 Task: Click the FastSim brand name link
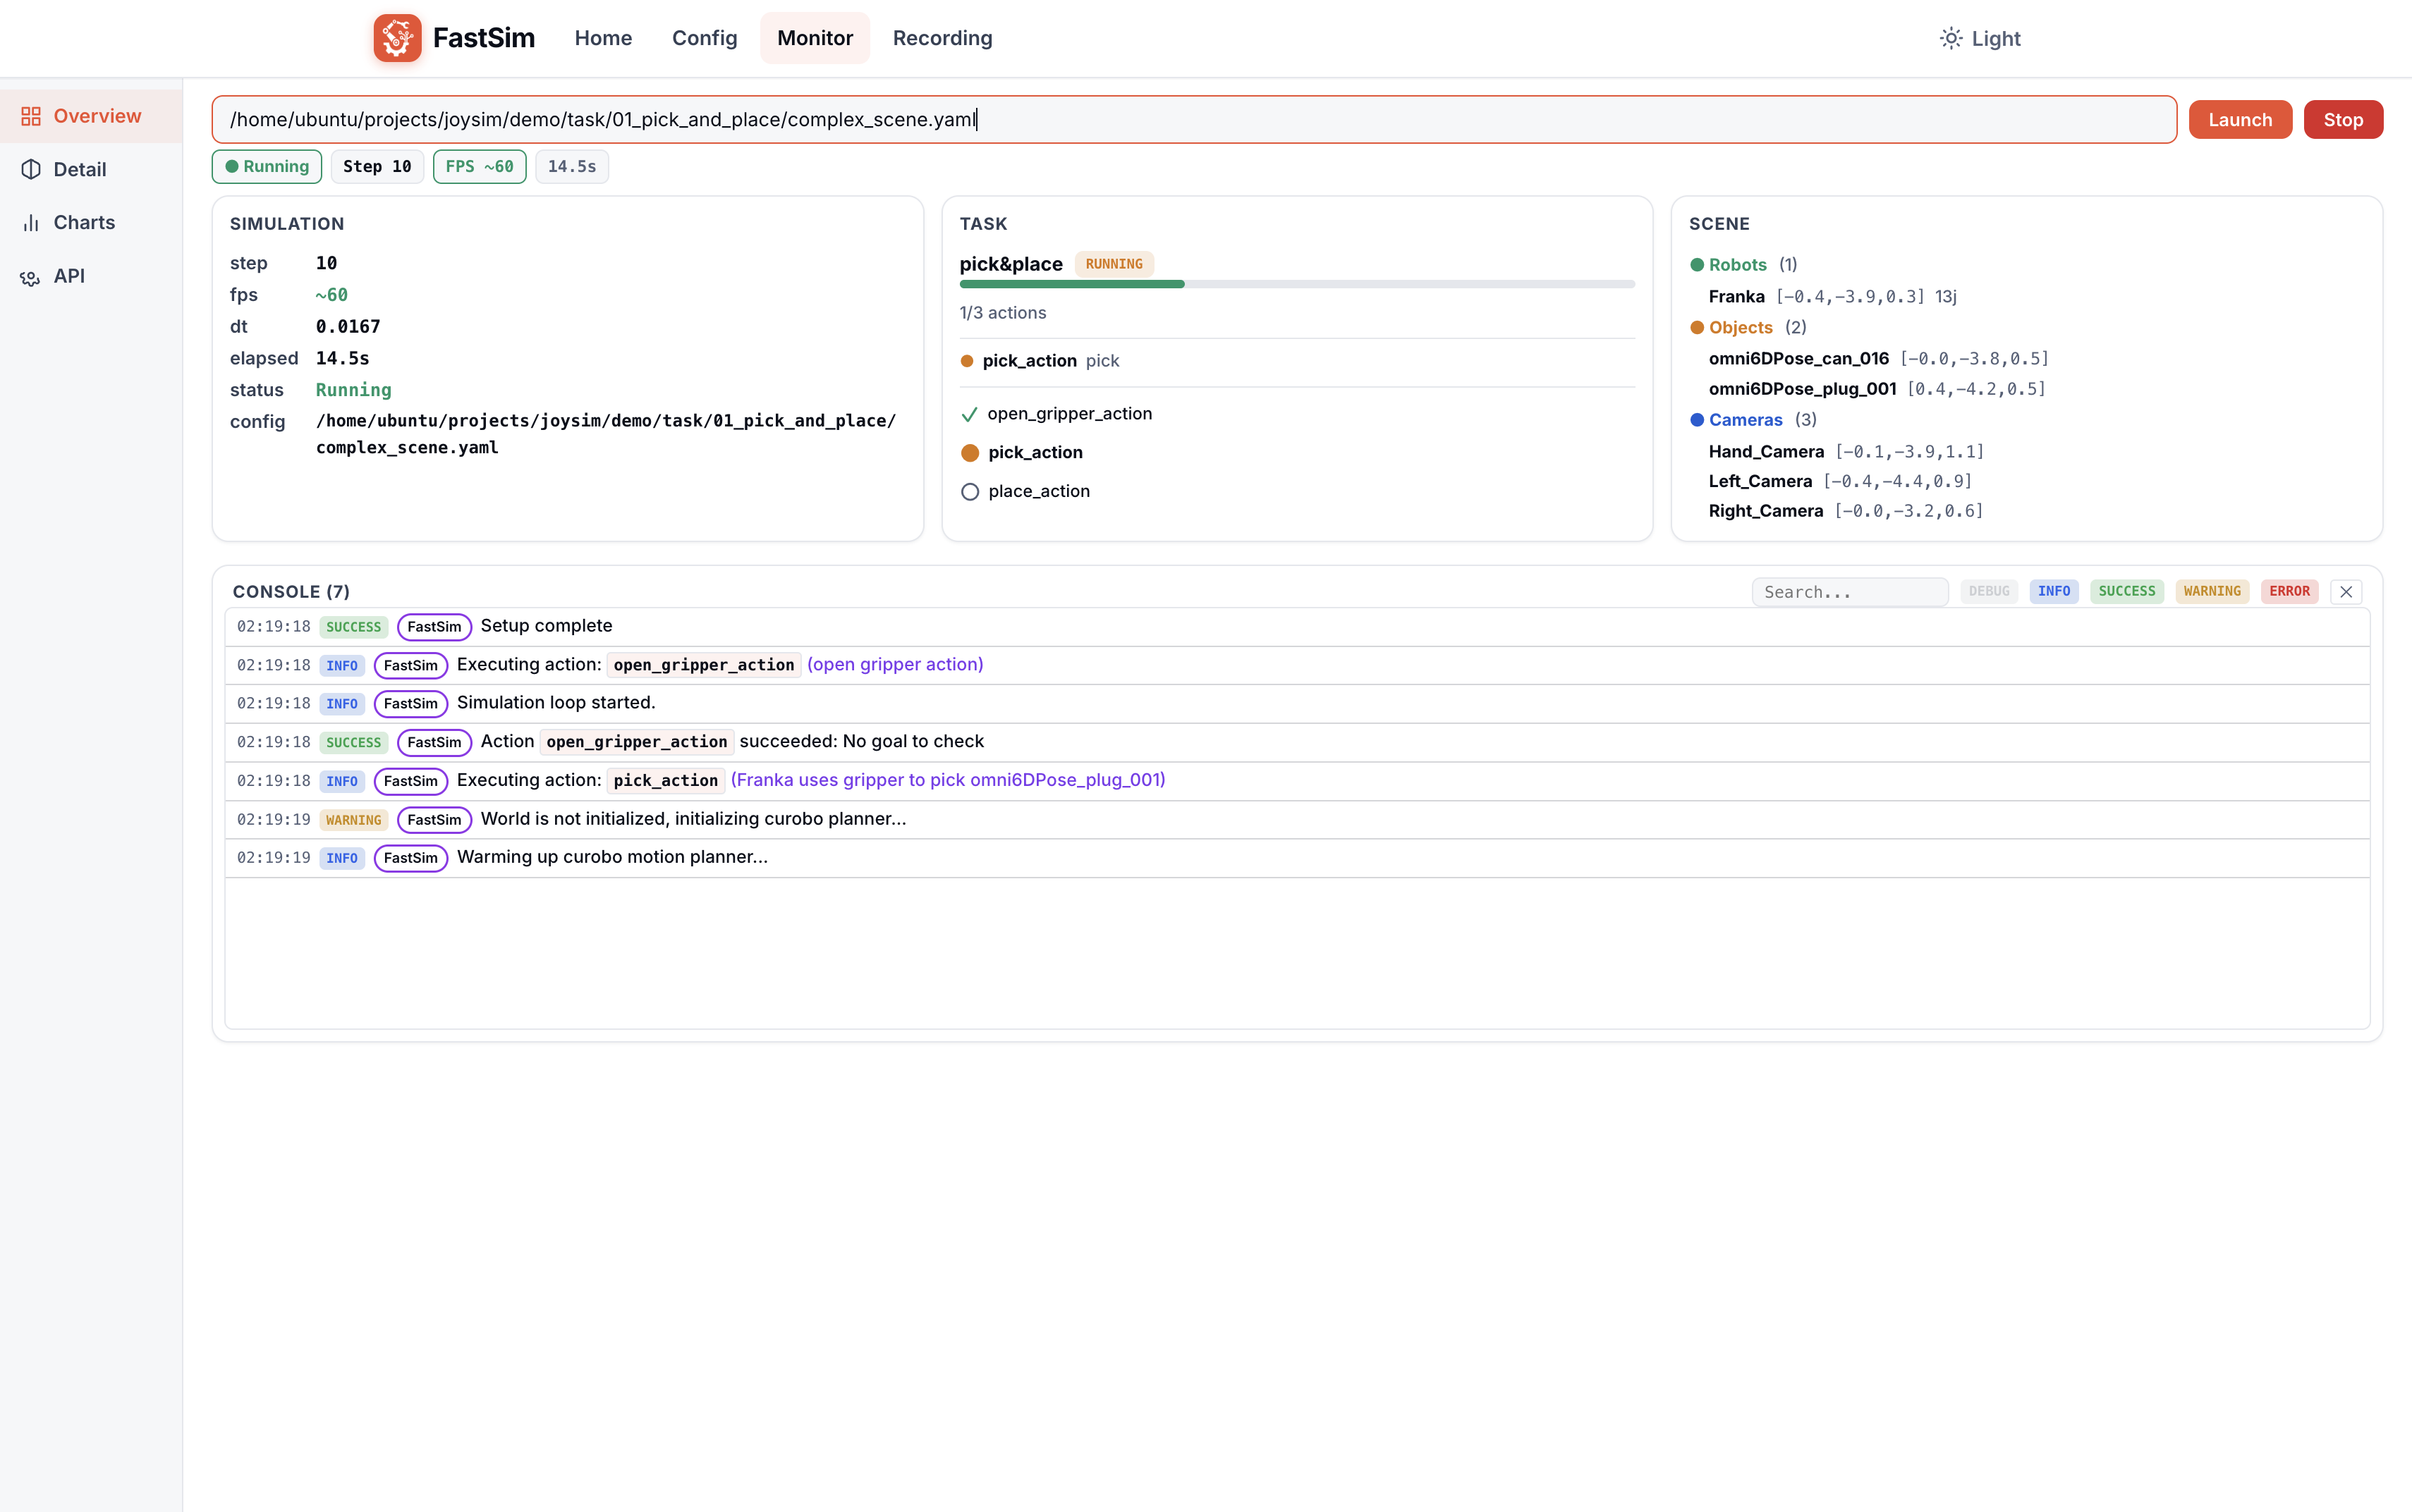[483, 38]
